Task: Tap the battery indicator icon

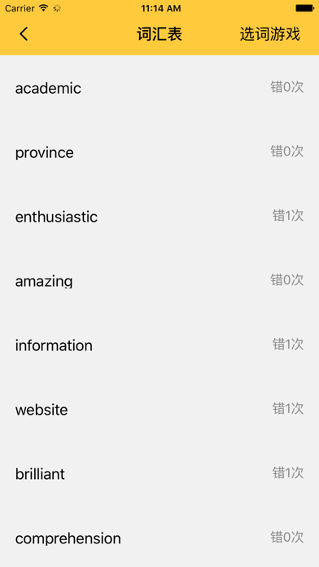Action: tap(304, 8)
